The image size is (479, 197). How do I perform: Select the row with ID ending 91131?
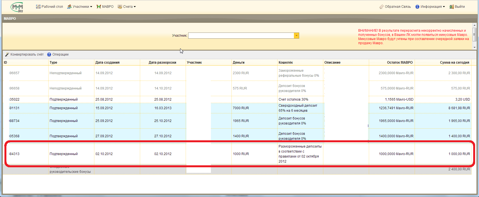pyautogui.click(x=237, y=108)
